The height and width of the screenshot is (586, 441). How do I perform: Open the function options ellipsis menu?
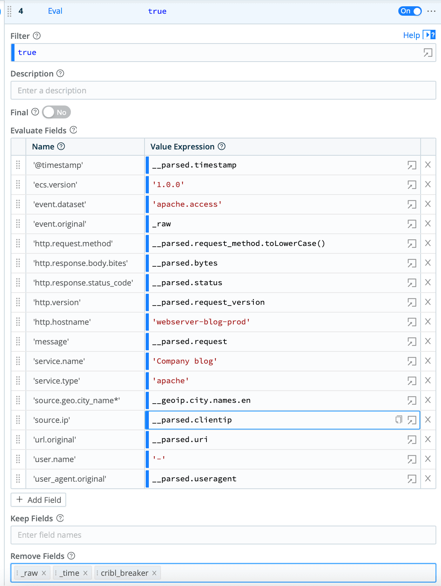tap(431, 11)
